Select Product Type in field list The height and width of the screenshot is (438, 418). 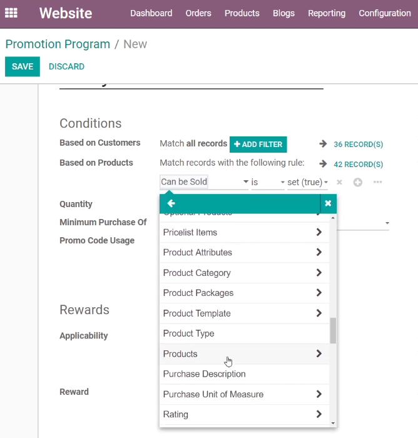coord(244,334)
